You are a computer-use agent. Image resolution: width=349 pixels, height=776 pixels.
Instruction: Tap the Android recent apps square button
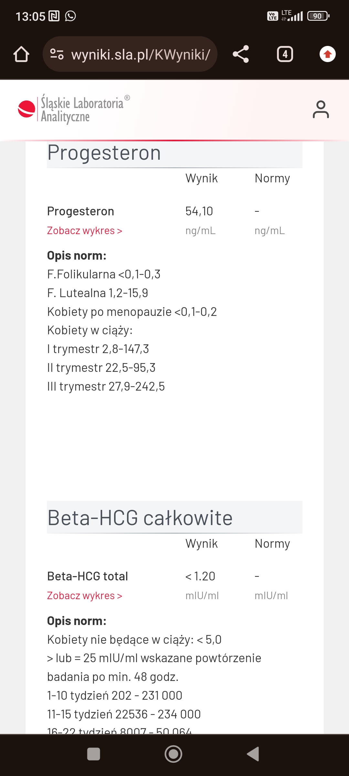tap(94, 754)
